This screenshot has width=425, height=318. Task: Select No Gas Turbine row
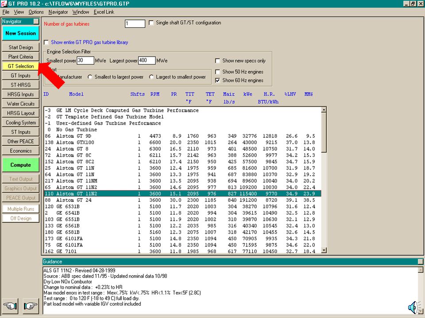[182, 129]
